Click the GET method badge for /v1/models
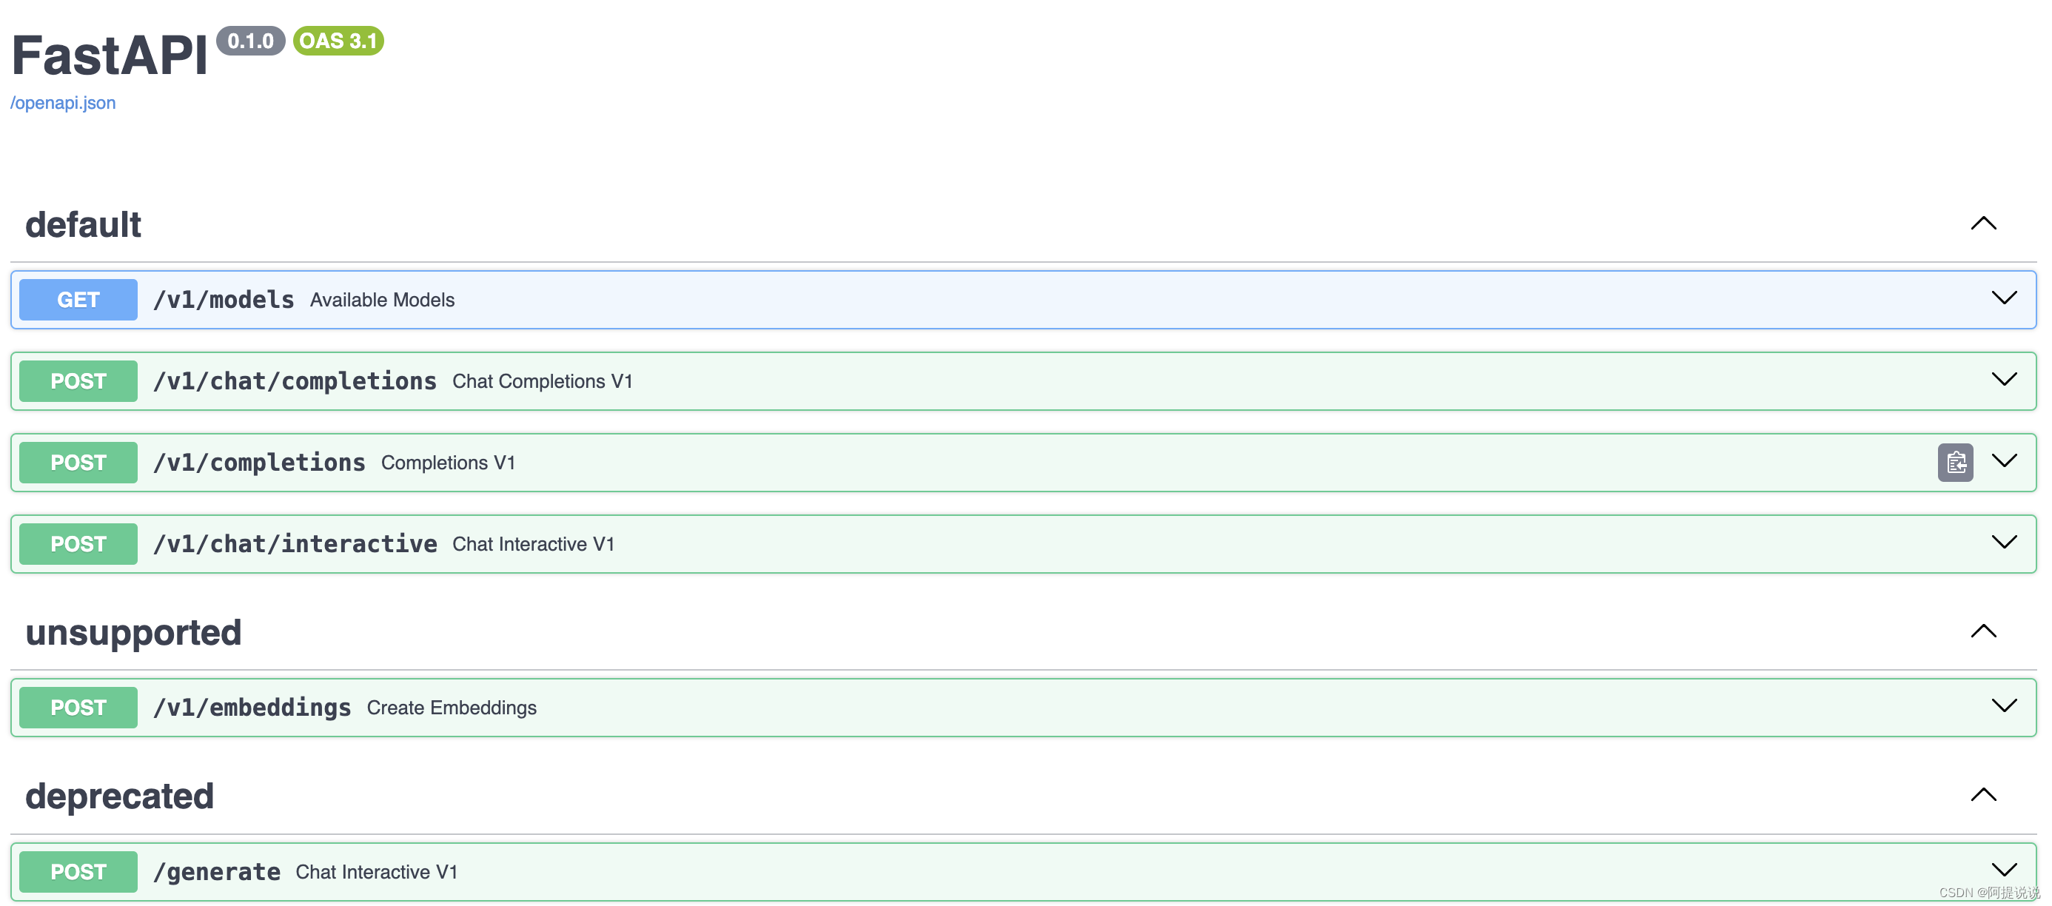The image size is (2052, 906). [x=78, y=300]
